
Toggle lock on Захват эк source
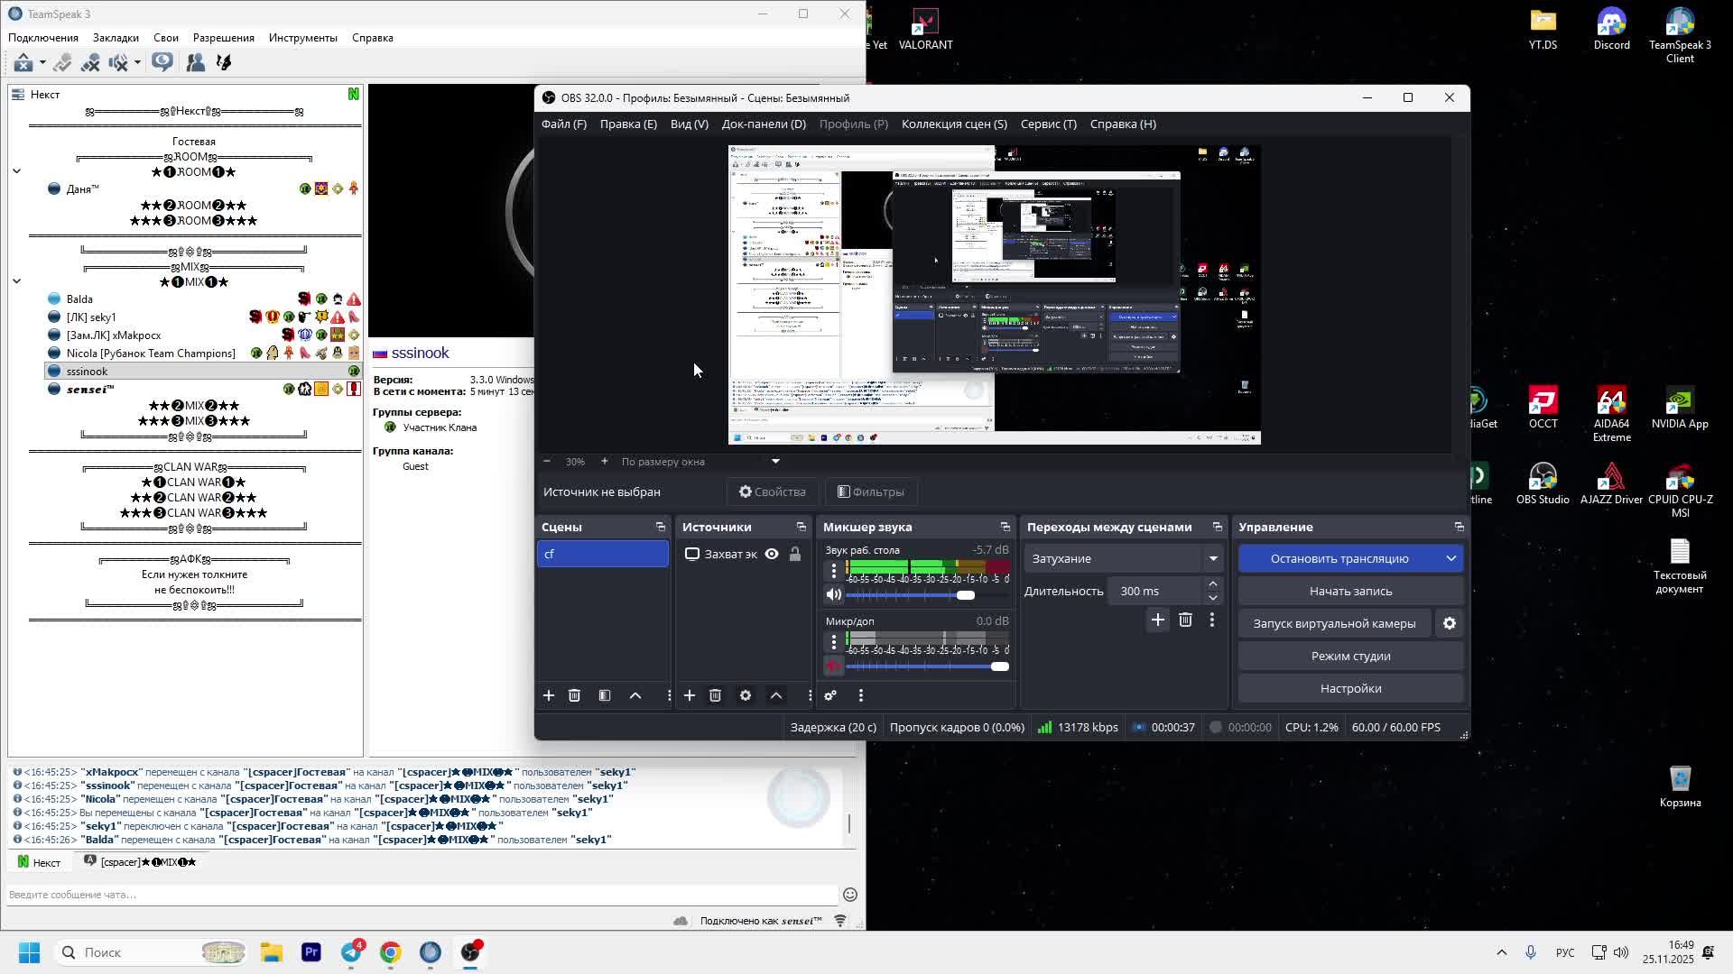(x=795, y=554)
